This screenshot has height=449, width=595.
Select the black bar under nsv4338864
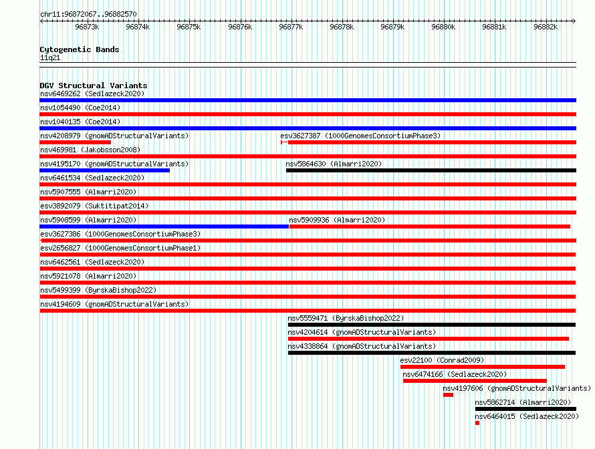[x=432, y=353]
